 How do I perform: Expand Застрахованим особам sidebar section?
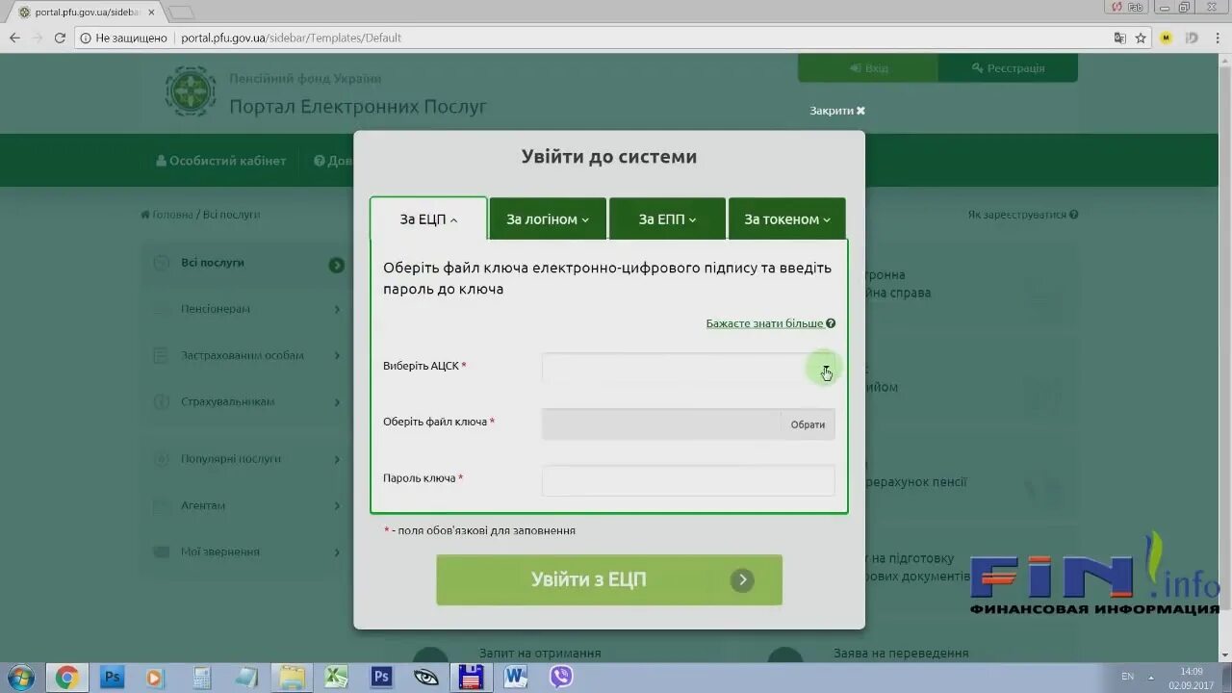pos(244,355)
